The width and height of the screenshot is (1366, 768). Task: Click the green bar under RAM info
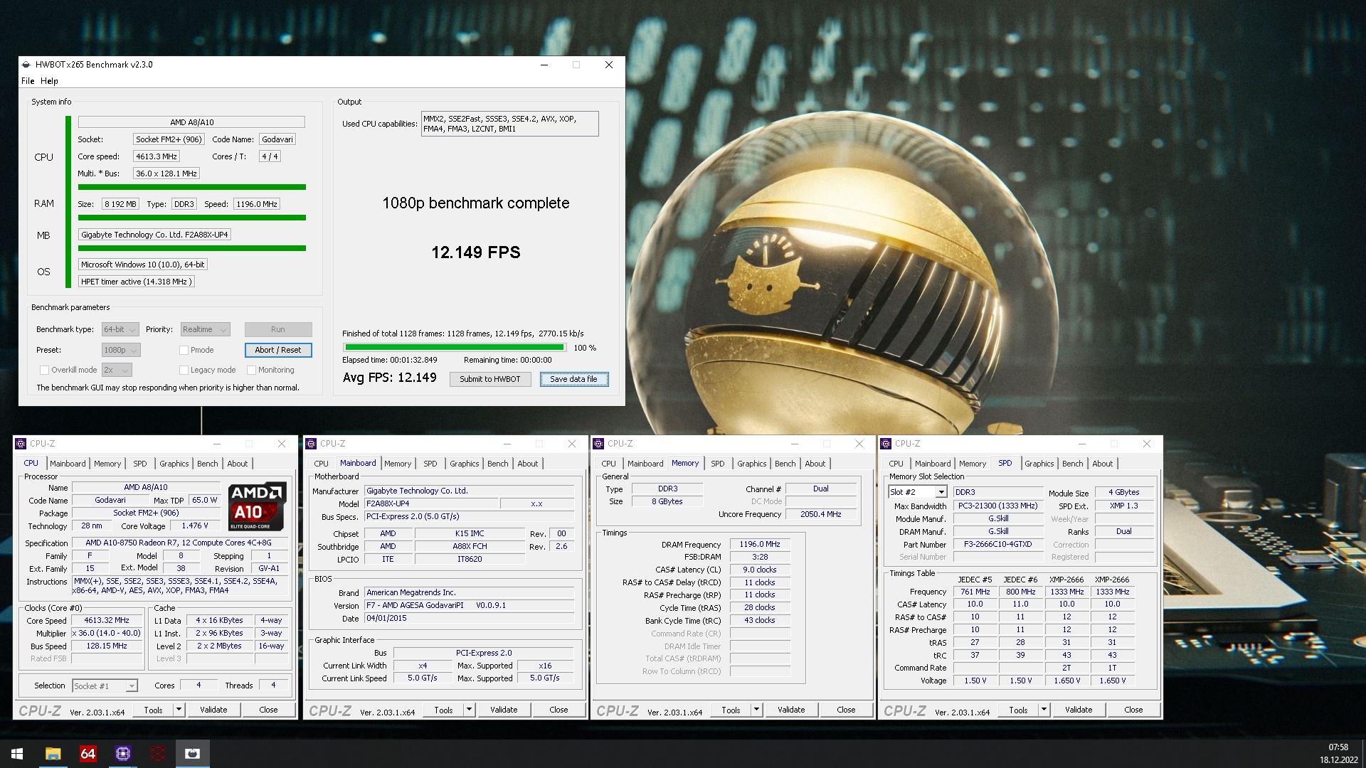(x=192, y=218)
